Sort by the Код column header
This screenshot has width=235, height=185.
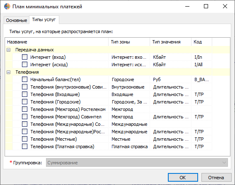201,42
